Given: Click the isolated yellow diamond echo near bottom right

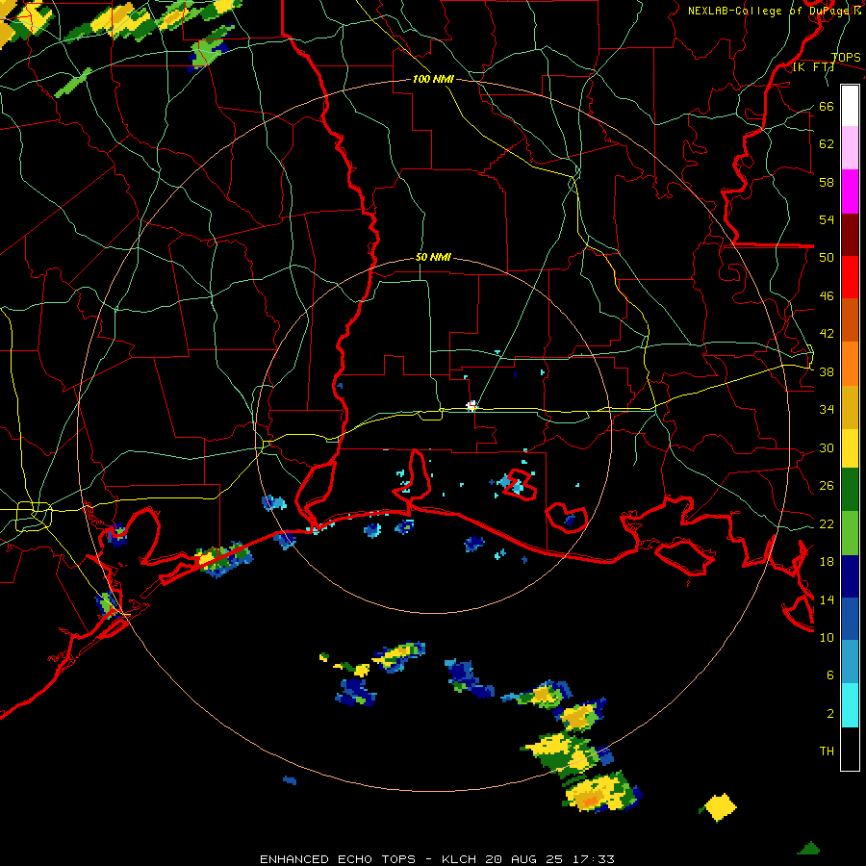Looking at the screenshot, I should point(719,807).
